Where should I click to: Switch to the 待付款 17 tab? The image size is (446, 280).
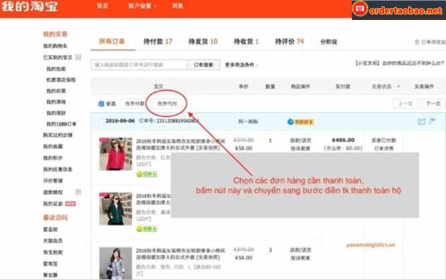158,41
